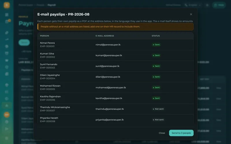Click the name Kavitha Rajendran
231x144 pixels.
(x=50, y=96)
